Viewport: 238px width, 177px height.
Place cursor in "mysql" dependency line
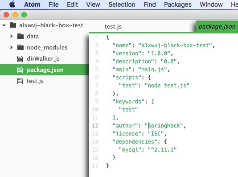[x=148, y=150]
